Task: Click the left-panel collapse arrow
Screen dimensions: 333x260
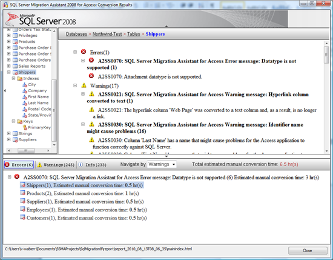Action: (x=5, y=90)
